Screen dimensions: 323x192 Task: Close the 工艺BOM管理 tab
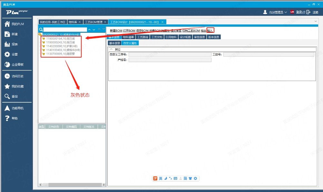105,22
